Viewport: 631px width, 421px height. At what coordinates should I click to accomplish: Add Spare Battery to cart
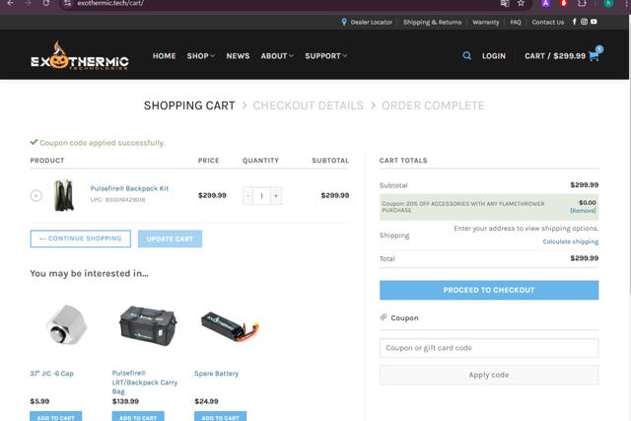point(220,416)
